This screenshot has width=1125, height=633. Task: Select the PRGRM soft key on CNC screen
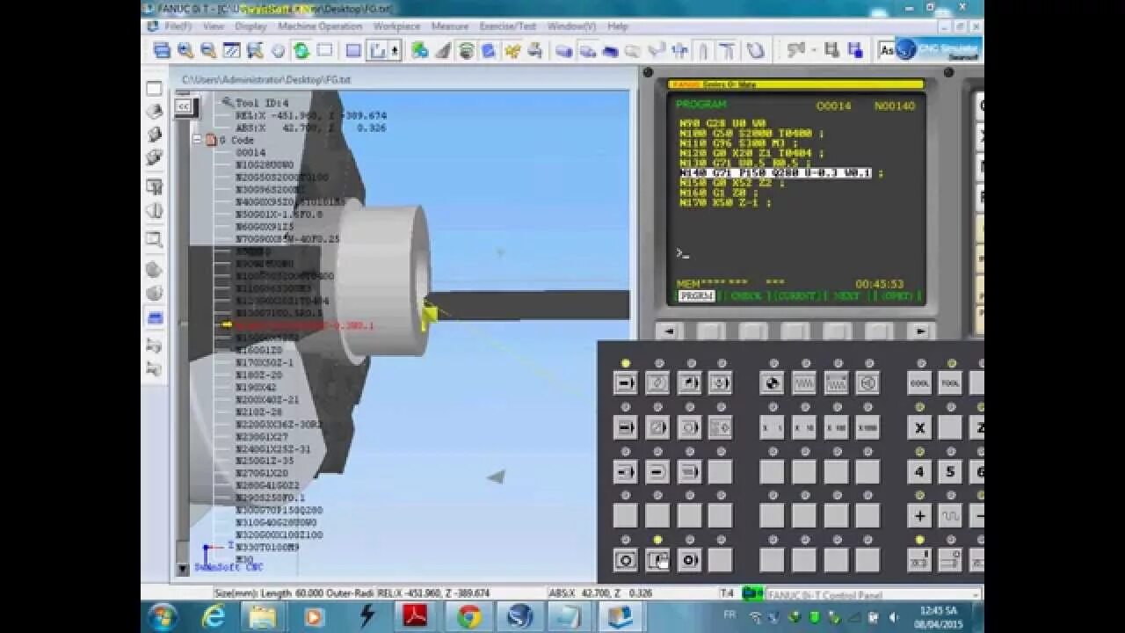click(696, 296)
